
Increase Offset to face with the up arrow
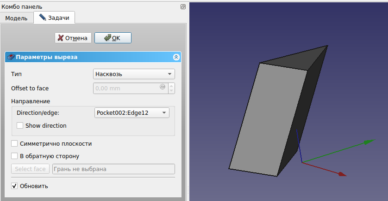click(171, 86)
